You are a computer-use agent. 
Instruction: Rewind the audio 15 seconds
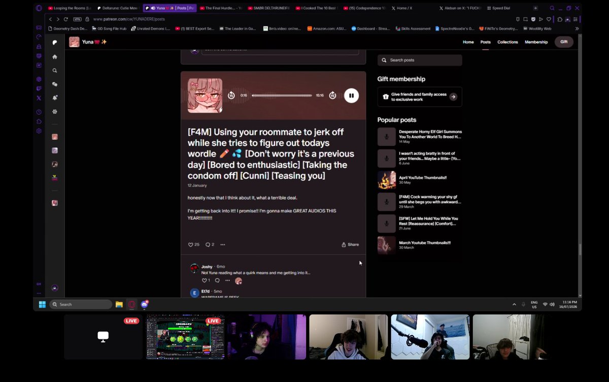coord(231,95)
